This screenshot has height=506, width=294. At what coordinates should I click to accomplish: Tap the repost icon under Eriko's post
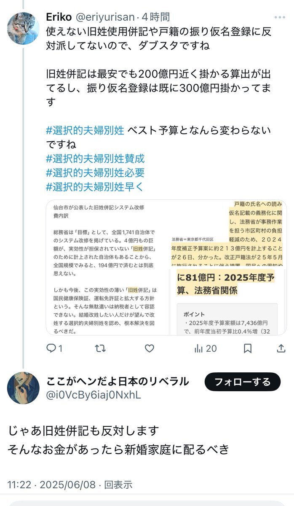click(100, 348)
